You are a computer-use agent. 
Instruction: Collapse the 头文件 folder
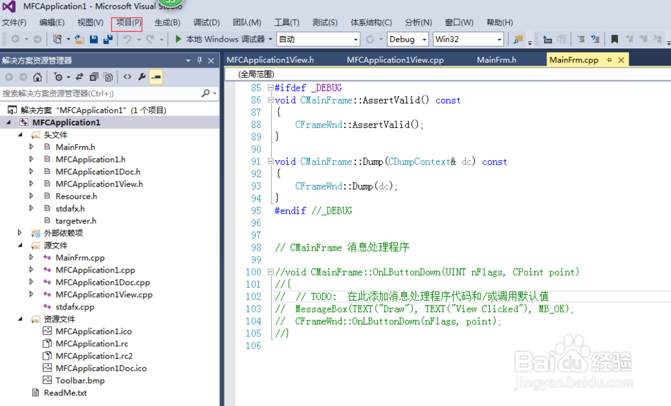20,135
